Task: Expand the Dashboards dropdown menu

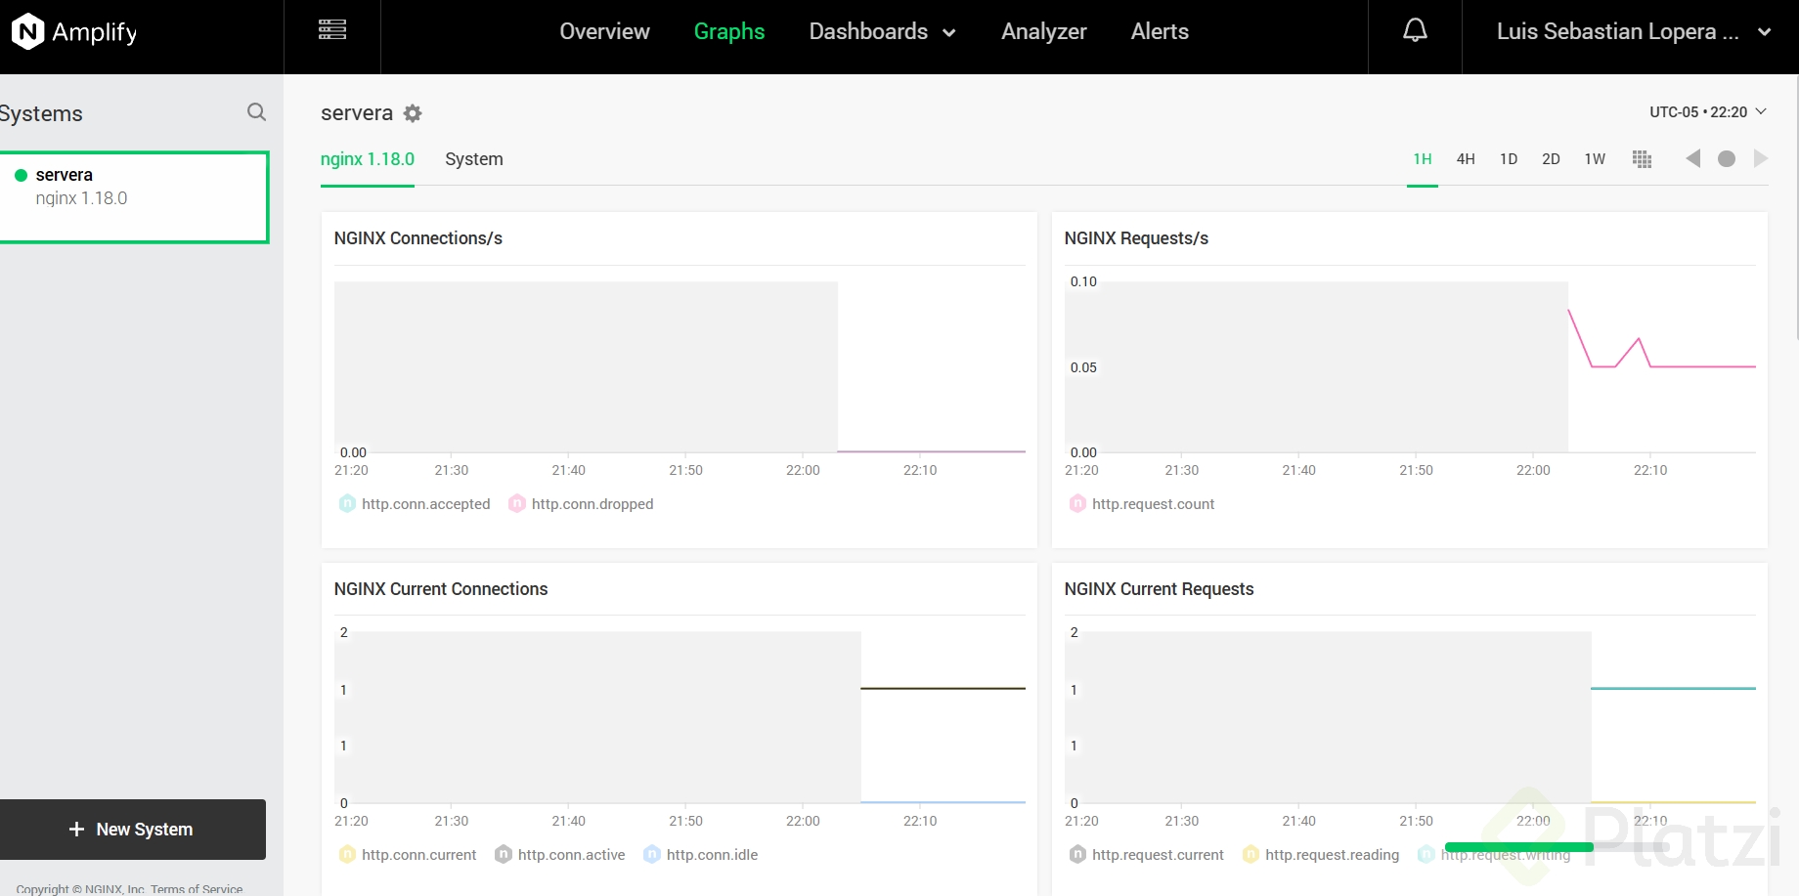Action: pyautogui.click(x=882, y=31)
